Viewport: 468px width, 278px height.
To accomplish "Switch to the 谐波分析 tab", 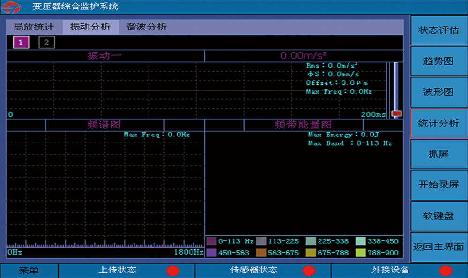I will coord(147,27).
